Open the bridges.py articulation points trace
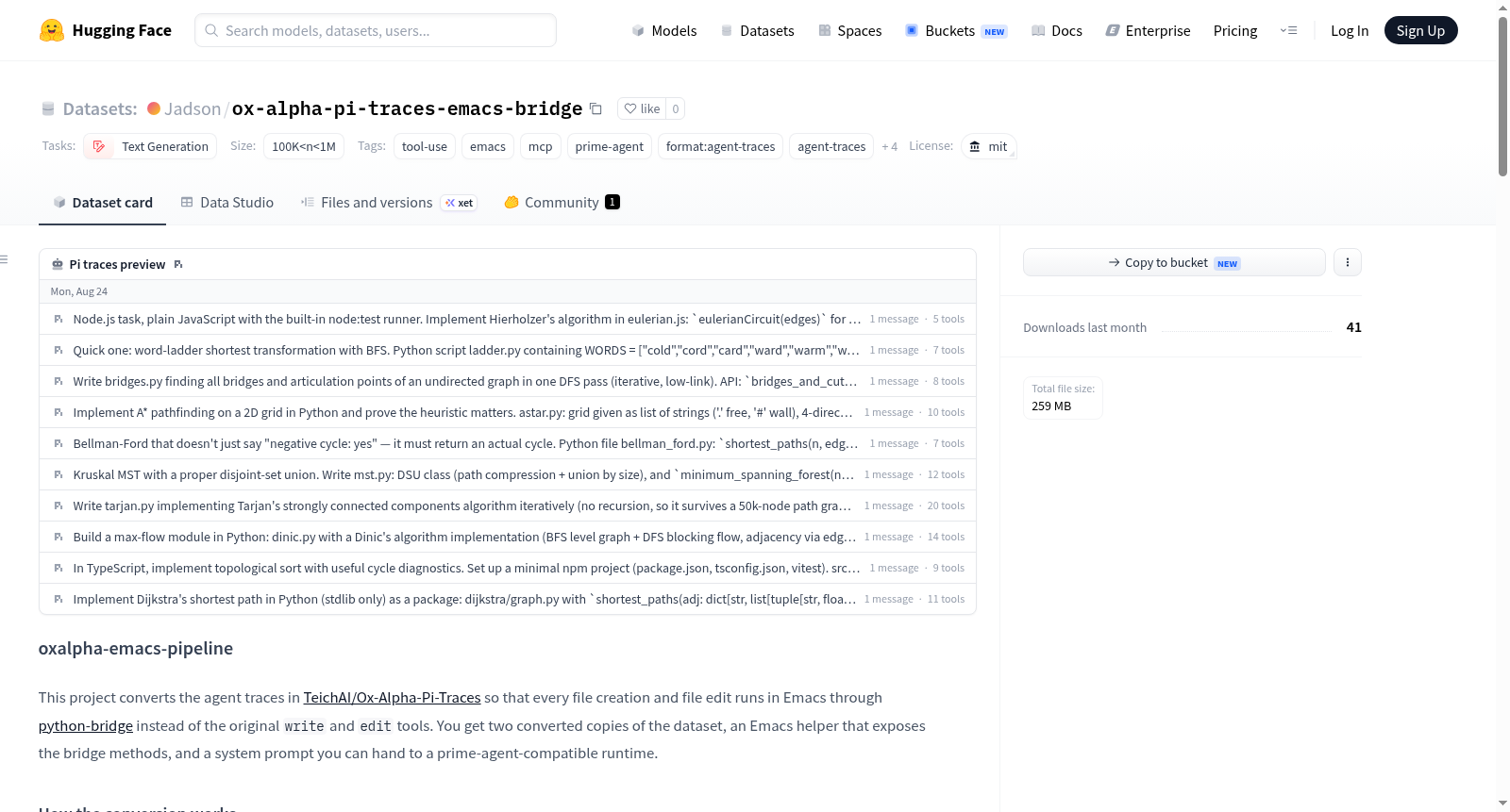This screenshot has height=812, width=1510. coord(508,381)
